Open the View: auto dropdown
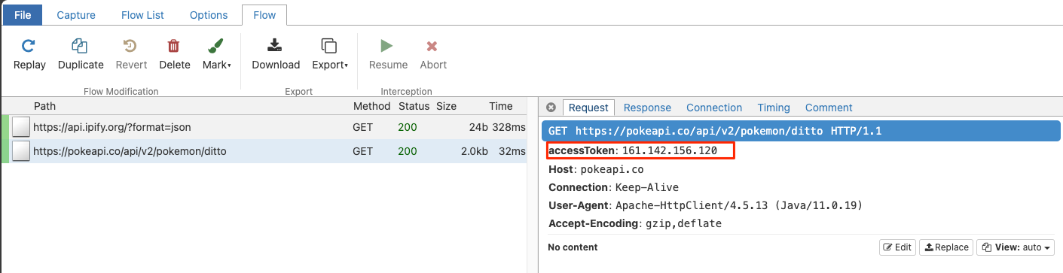 pyautogui.click(x=1015, y=247)
